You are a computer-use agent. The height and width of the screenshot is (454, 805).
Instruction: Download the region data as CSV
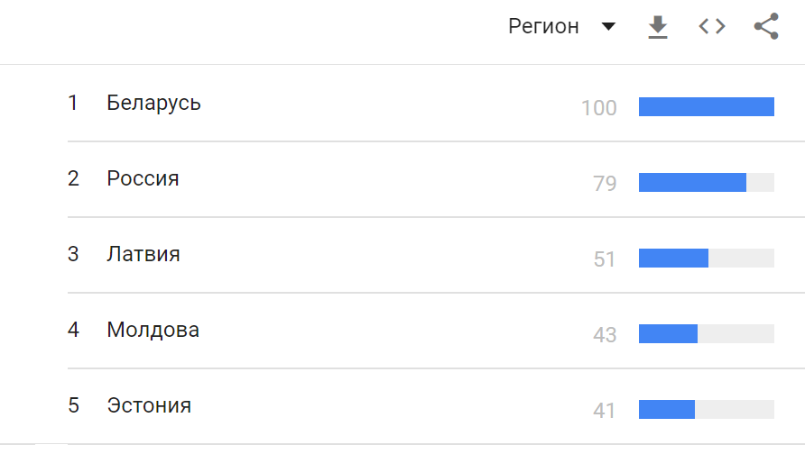coord(658,27)
